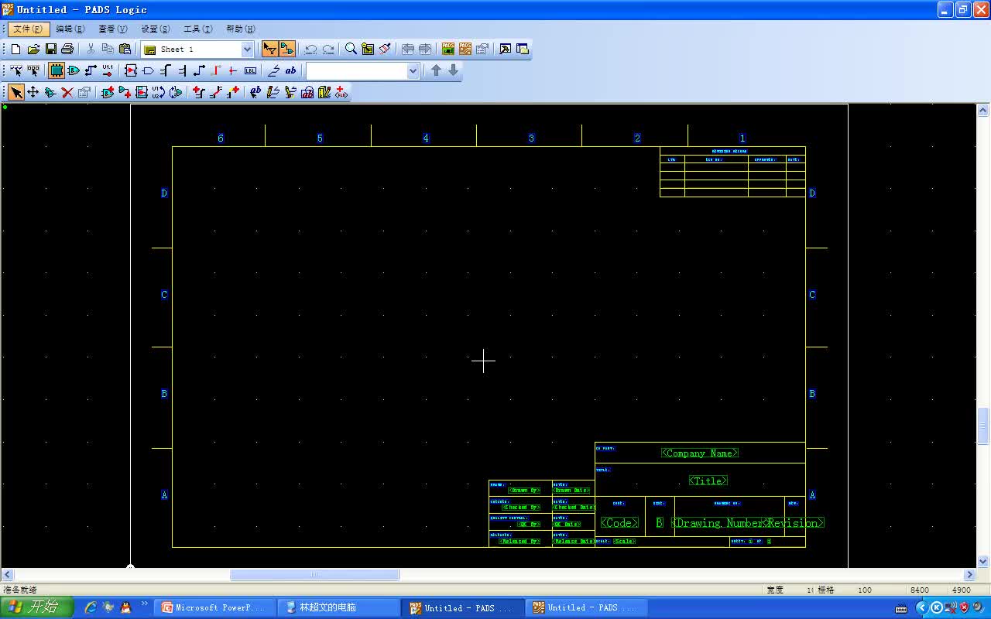
Task: Select the <Code> field in title block
Action: (x=619, y=523)
